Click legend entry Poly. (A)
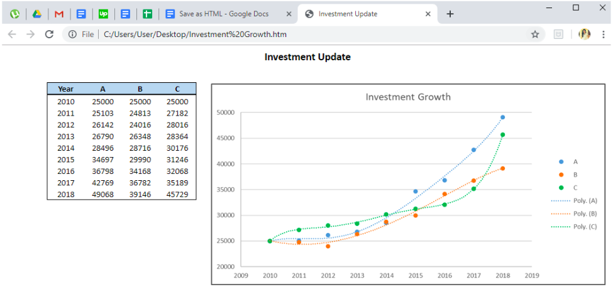 point(574,201)
